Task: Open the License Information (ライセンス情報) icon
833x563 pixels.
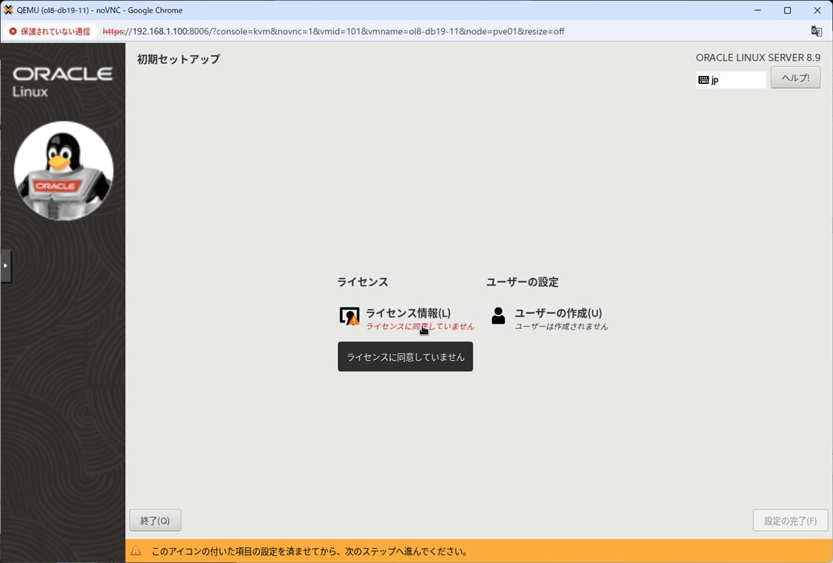Action: click(349, 316)
